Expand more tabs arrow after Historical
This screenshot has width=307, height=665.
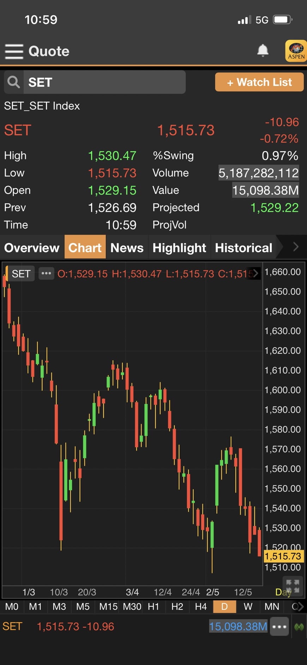tap(296, 247)
